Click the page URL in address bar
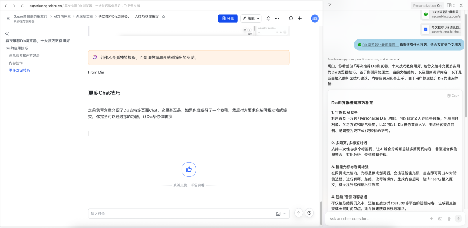 84,6
